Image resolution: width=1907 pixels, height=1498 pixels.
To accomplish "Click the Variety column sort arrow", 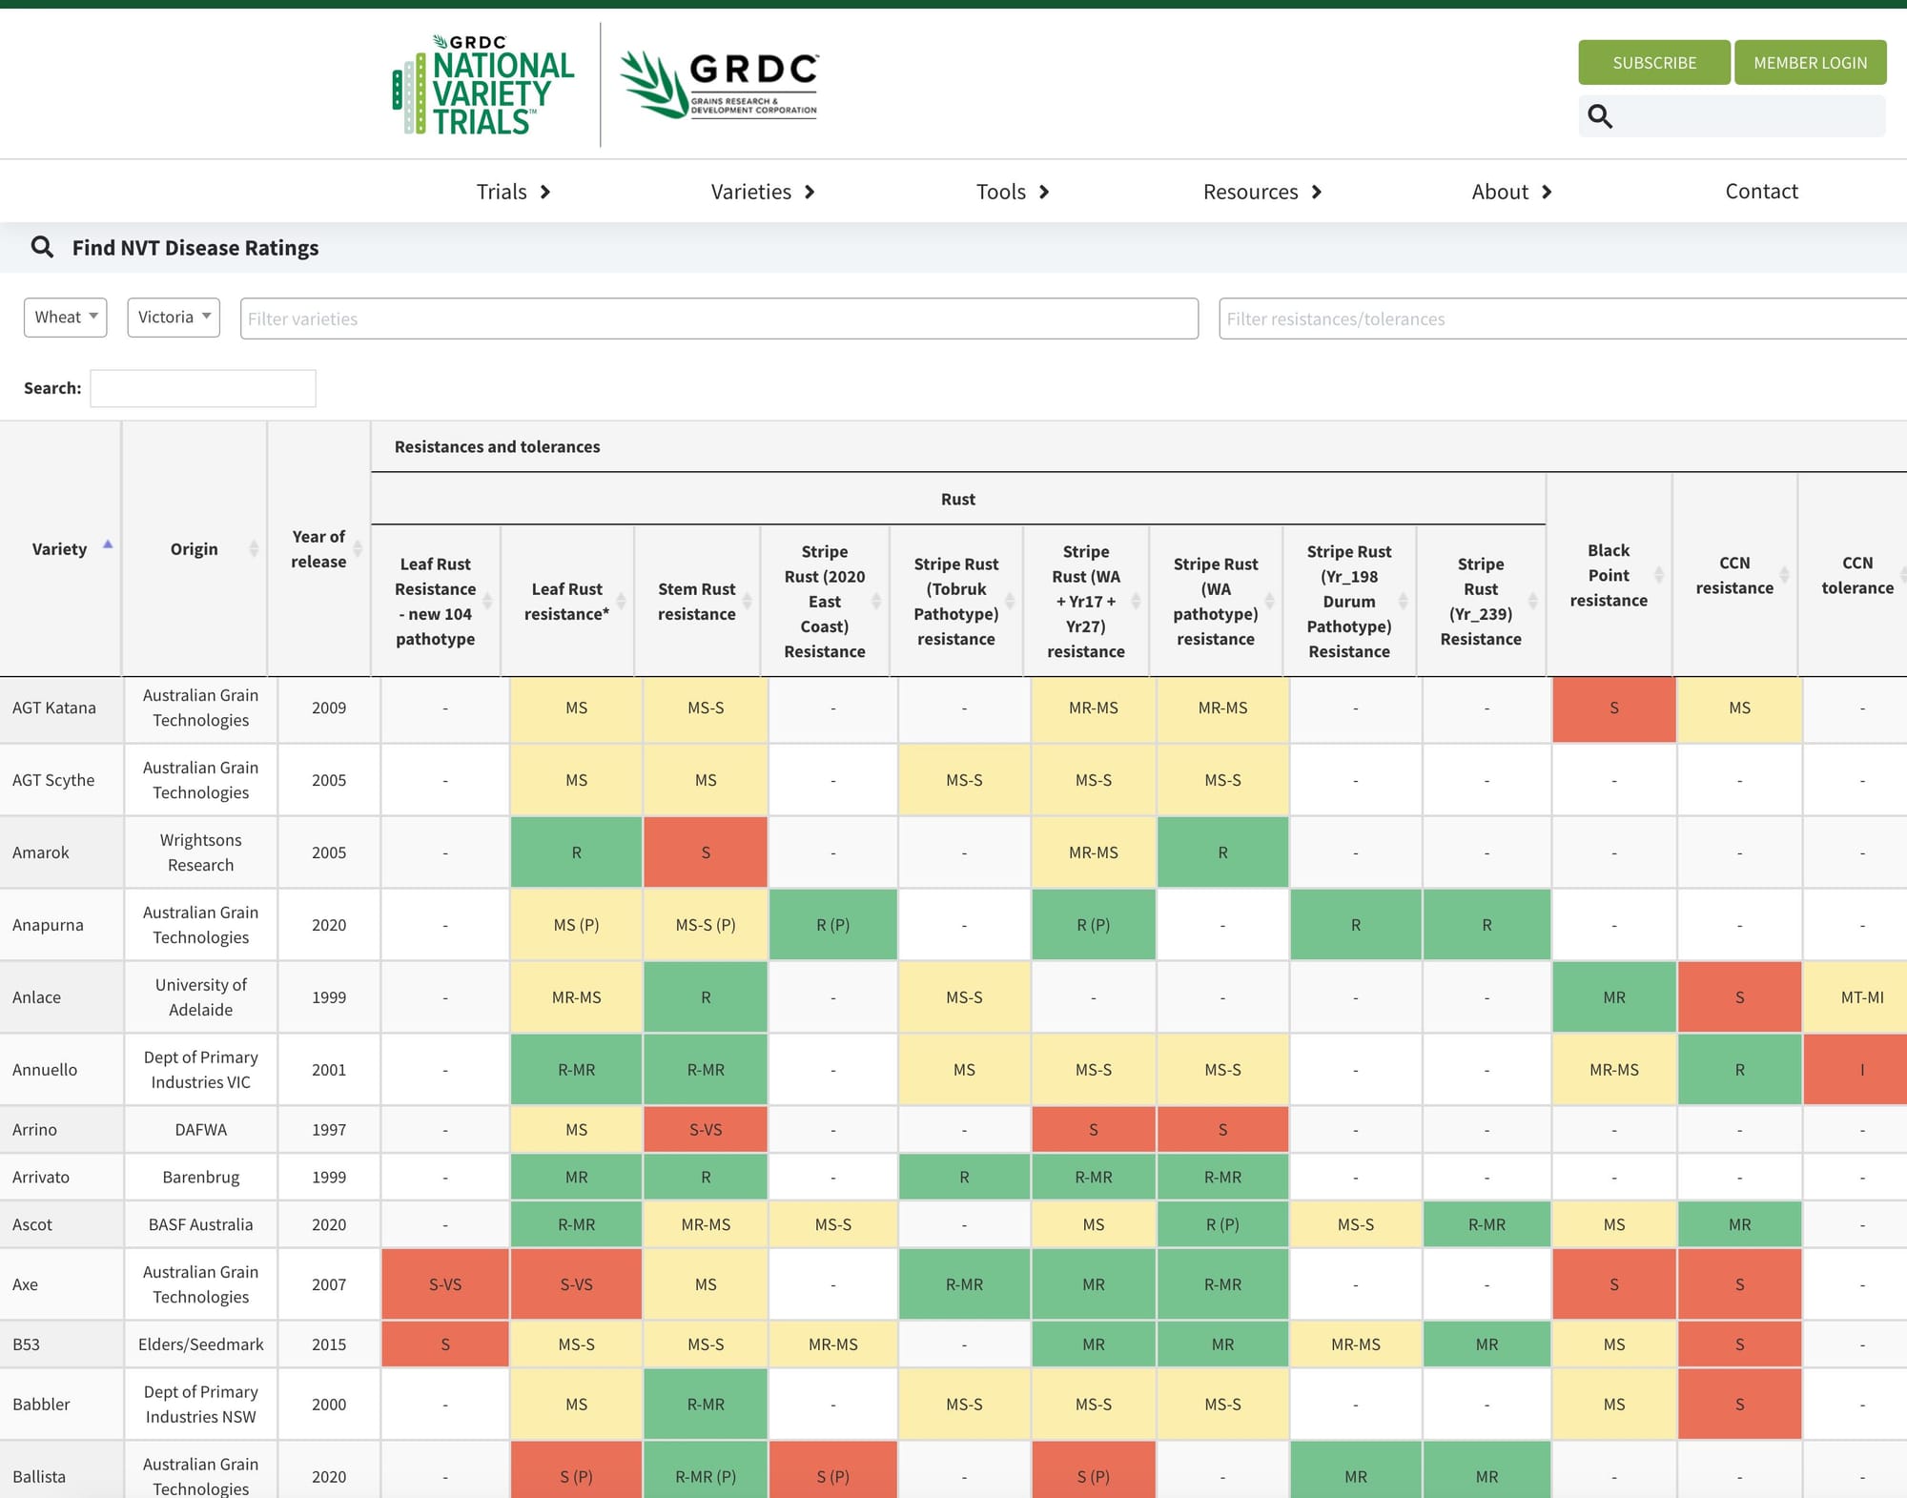I will 108,545.
